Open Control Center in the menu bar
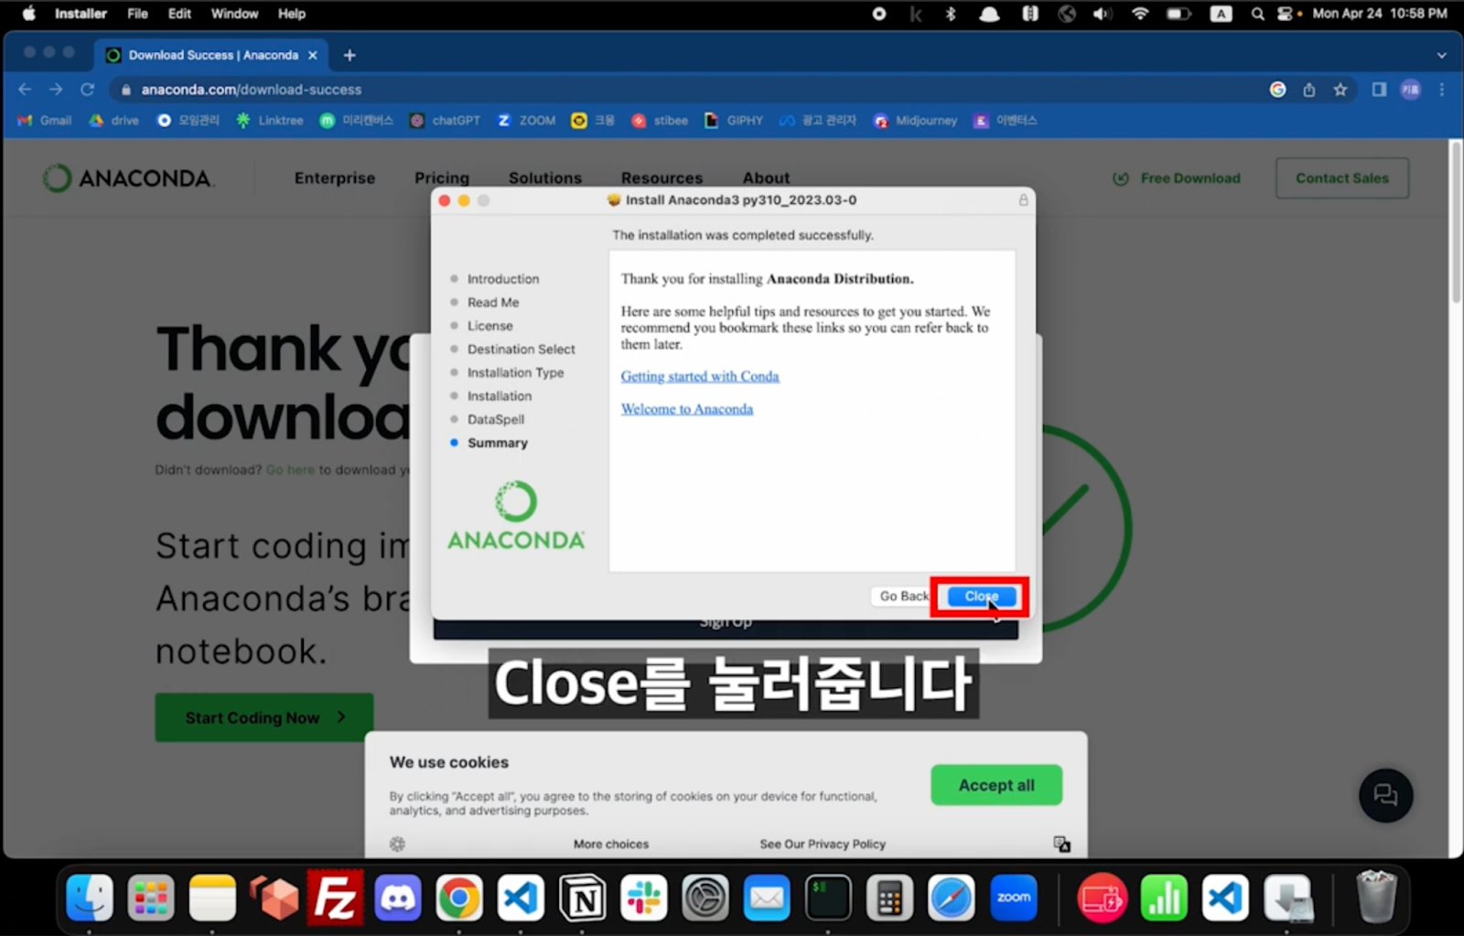The width and height of the screenshot is (1464, 936). click(x=1285, y=14)
